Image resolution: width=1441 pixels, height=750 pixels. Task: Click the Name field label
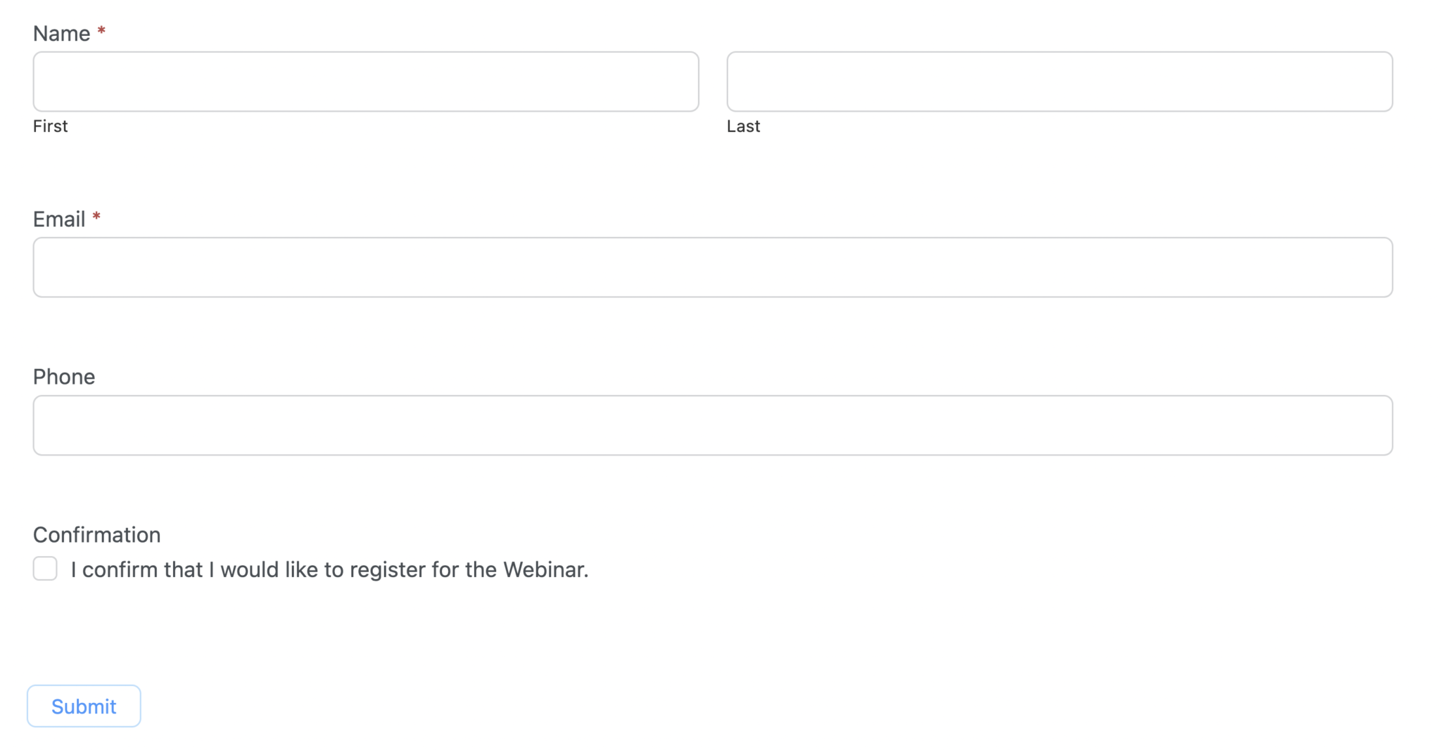(x=63, y=32)
